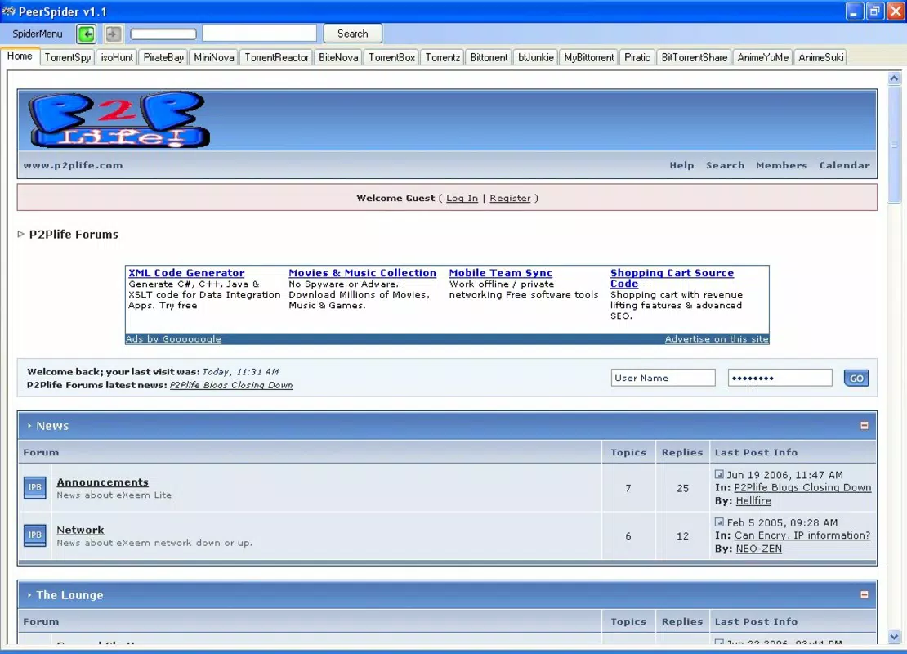Open the Bittorrent tab
The image size is (907, 654).
(489, 57)
